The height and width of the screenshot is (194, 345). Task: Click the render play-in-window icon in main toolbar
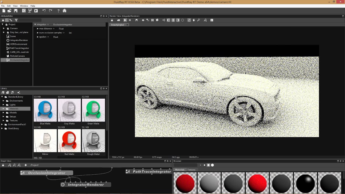pyautogui.click(x=36, y=11)
